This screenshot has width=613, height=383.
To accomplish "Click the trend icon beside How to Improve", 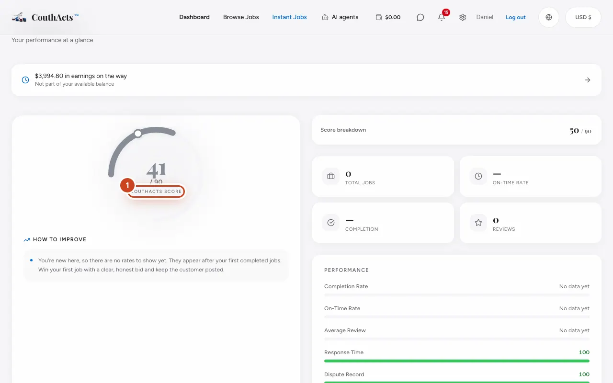I will (x=27, y=239).
